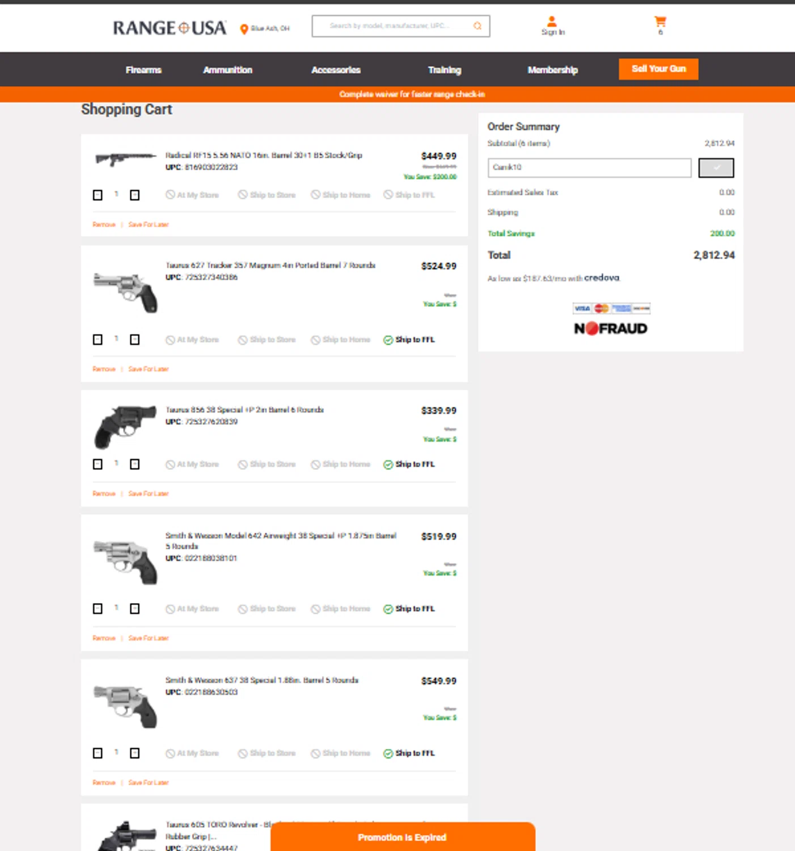Select Ship to Home for Radical RF15
The width and height of the screenshot is (795, 851).
[x=341, y=195]
